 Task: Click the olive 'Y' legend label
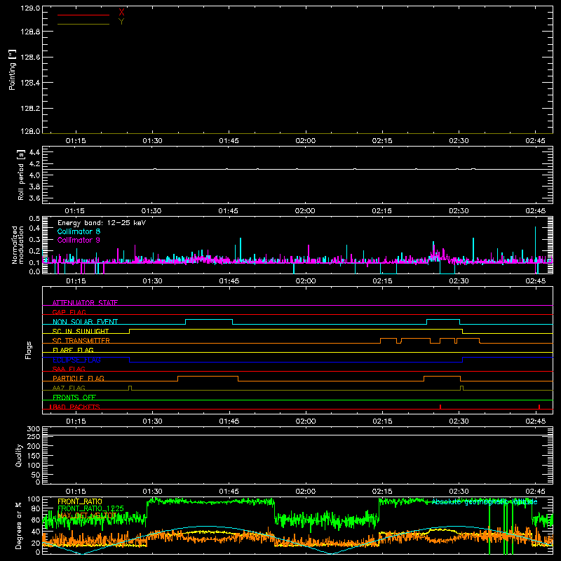[121, 22]
